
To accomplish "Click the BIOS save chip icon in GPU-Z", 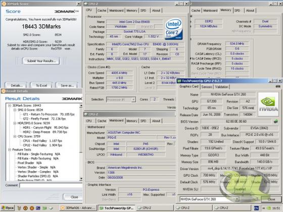I will (275, 121).
